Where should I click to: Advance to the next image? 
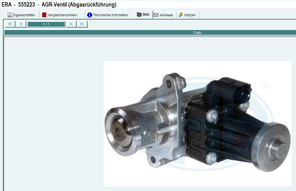point(71,24)
